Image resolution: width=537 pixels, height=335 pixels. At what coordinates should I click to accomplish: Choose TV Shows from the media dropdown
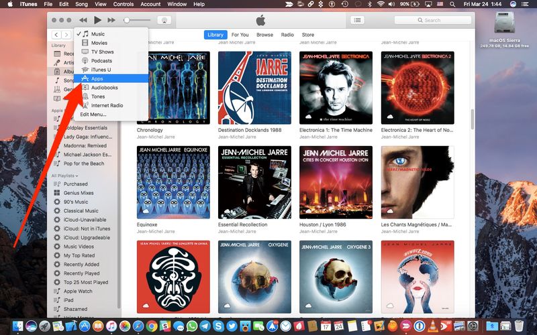point(111,52)
